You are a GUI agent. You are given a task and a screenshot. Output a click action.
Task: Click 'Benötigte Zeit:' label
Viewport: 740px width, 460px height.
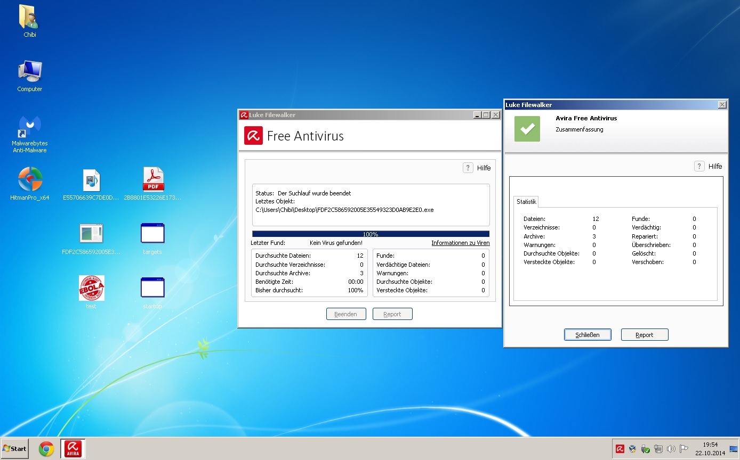(x=275, y=282)
